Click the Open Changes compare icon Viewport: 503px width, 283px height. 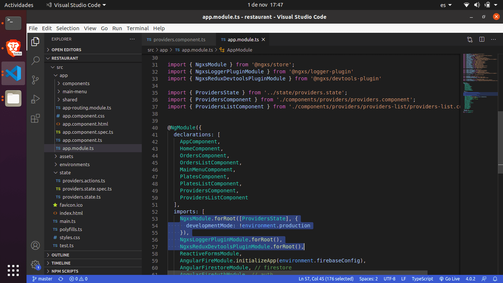470,39
